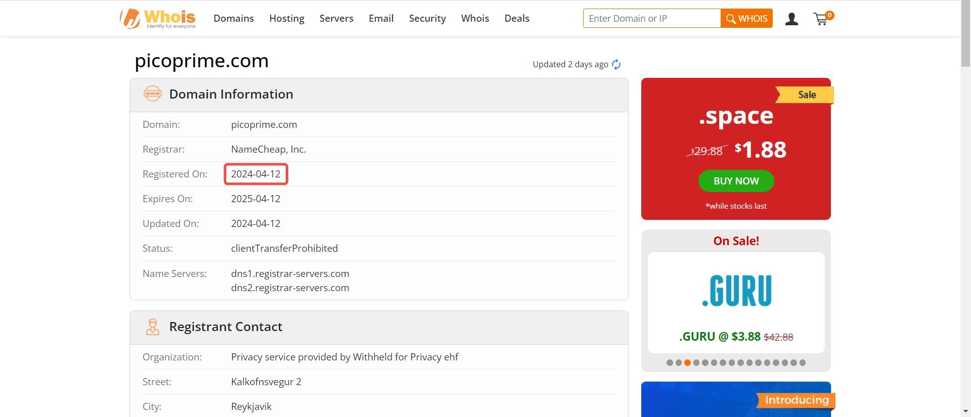Screen dimensions: 971x417
Task: Click the Whois logo in header
Action: pos(158,19)
